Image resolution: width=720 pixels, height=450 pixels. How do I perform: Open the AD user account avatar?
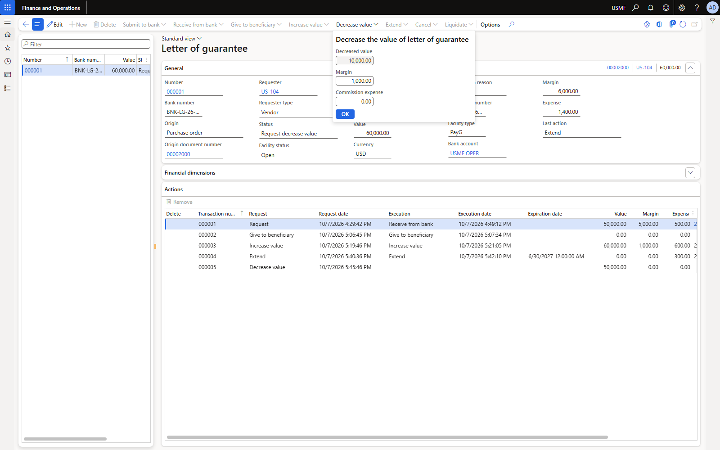(x=712, y=8)
